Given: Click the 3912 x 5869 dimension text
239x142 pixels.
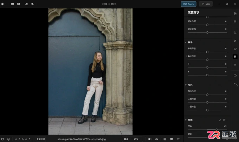Looking at the screenshot, I should 109,4.
